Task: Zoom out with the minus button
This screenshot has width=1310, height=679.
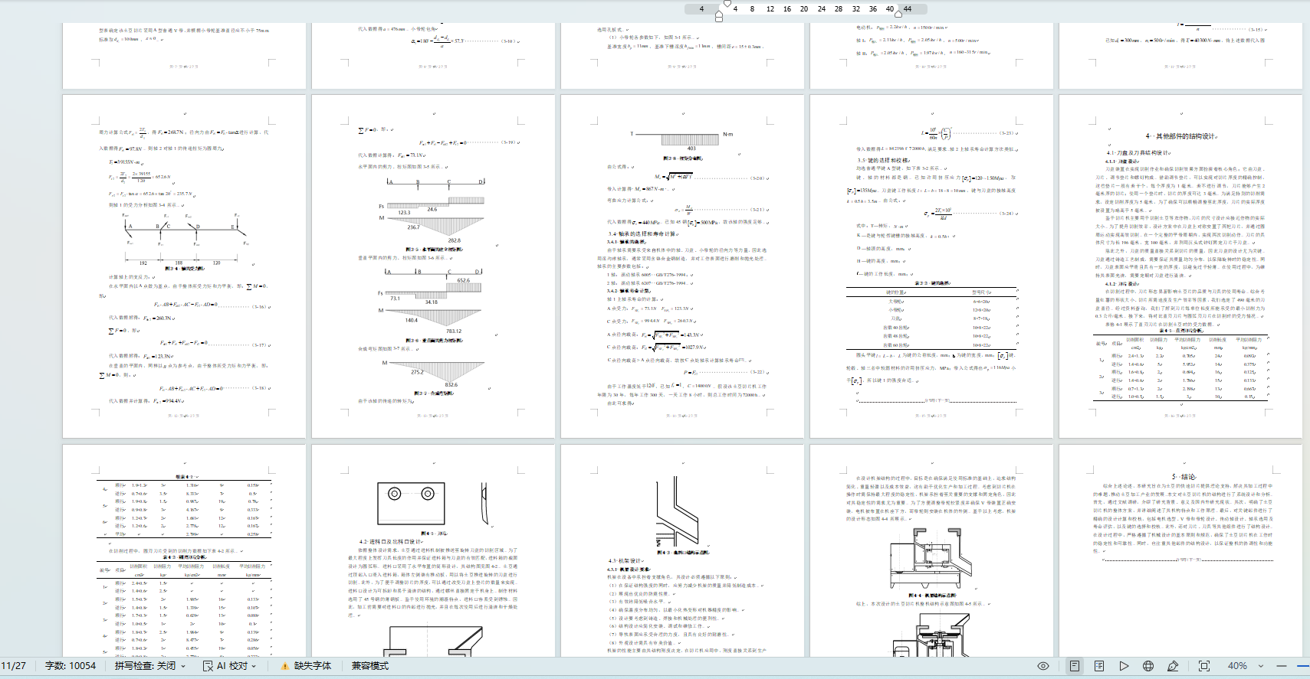Action: tap(1282, 666)
